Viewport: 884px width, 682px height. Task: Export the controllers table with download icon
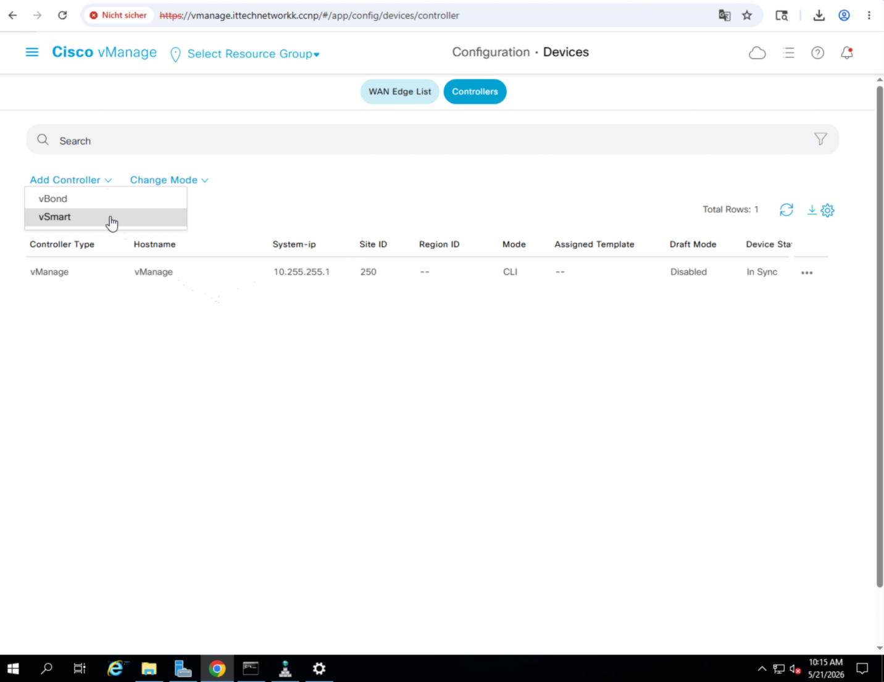(x=812, y=210)
